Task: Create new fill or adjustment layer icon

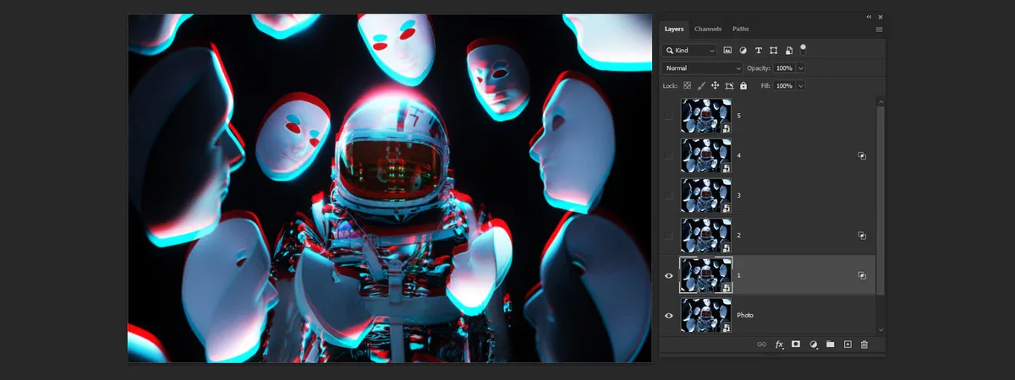Action: point(813,345)
